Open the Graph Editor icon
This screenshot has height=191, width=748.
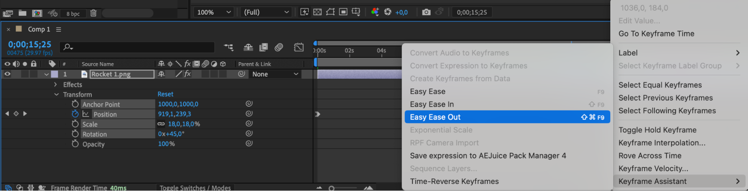pyautogui.click(x=299, y=47)
